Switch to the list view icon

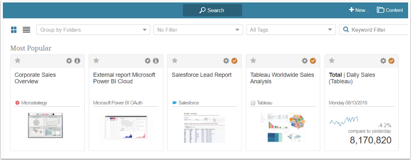[26, 30]
